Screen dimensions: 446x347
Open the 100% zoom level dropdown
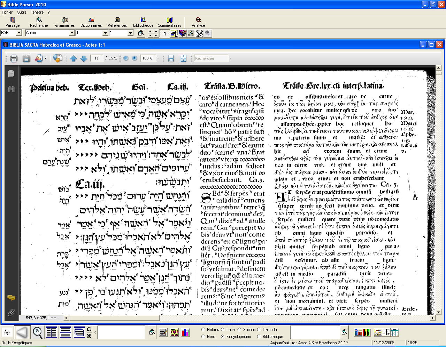pyautogui.click(x=158, y=58)
